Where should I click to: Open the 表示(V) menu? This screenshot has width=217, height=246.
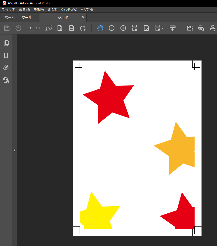point(39,10)
